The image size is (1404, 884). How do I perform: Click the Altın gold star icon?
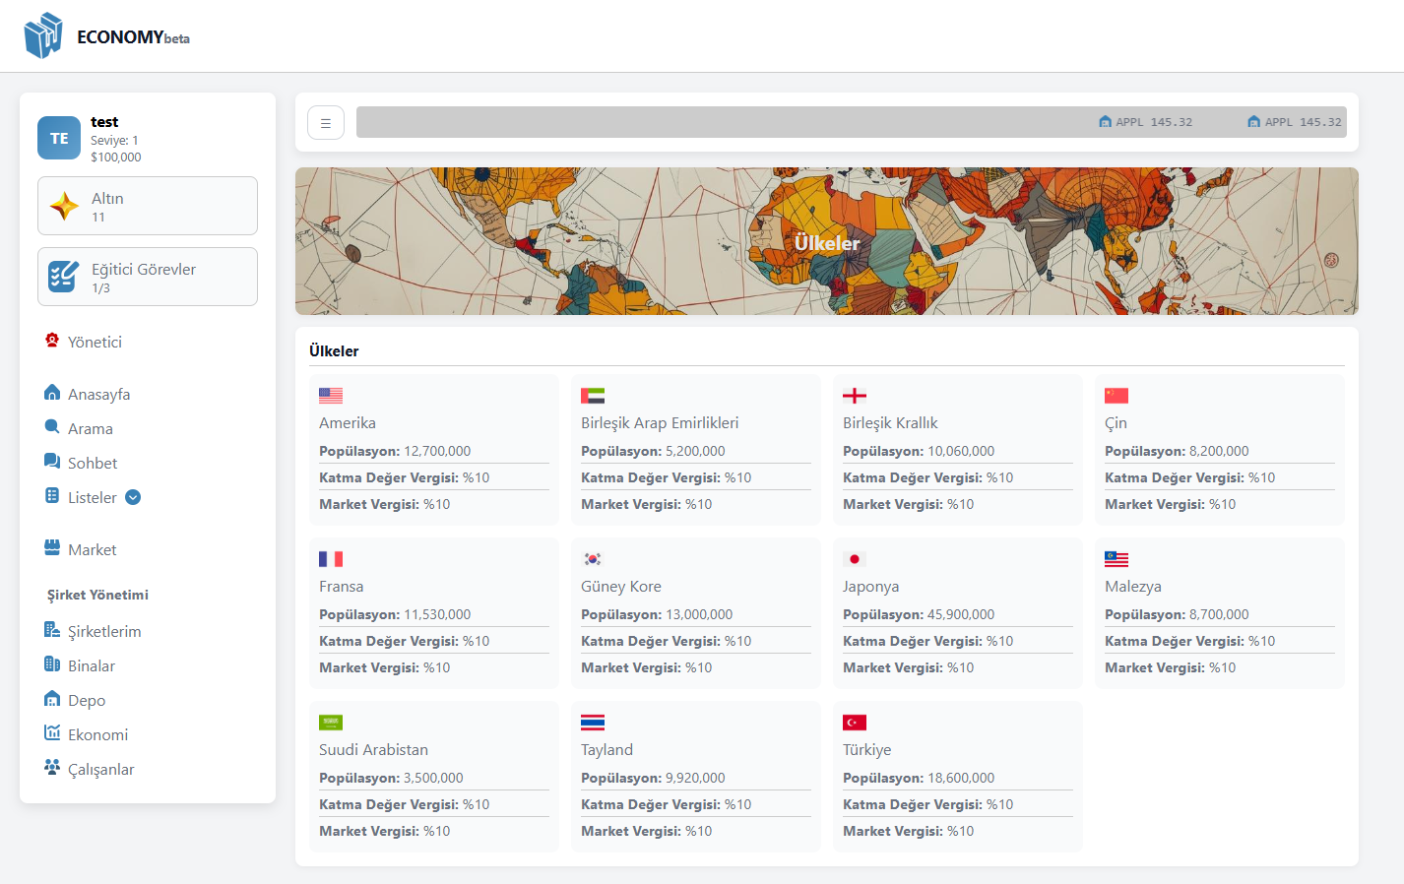click(x=64, y=206)
